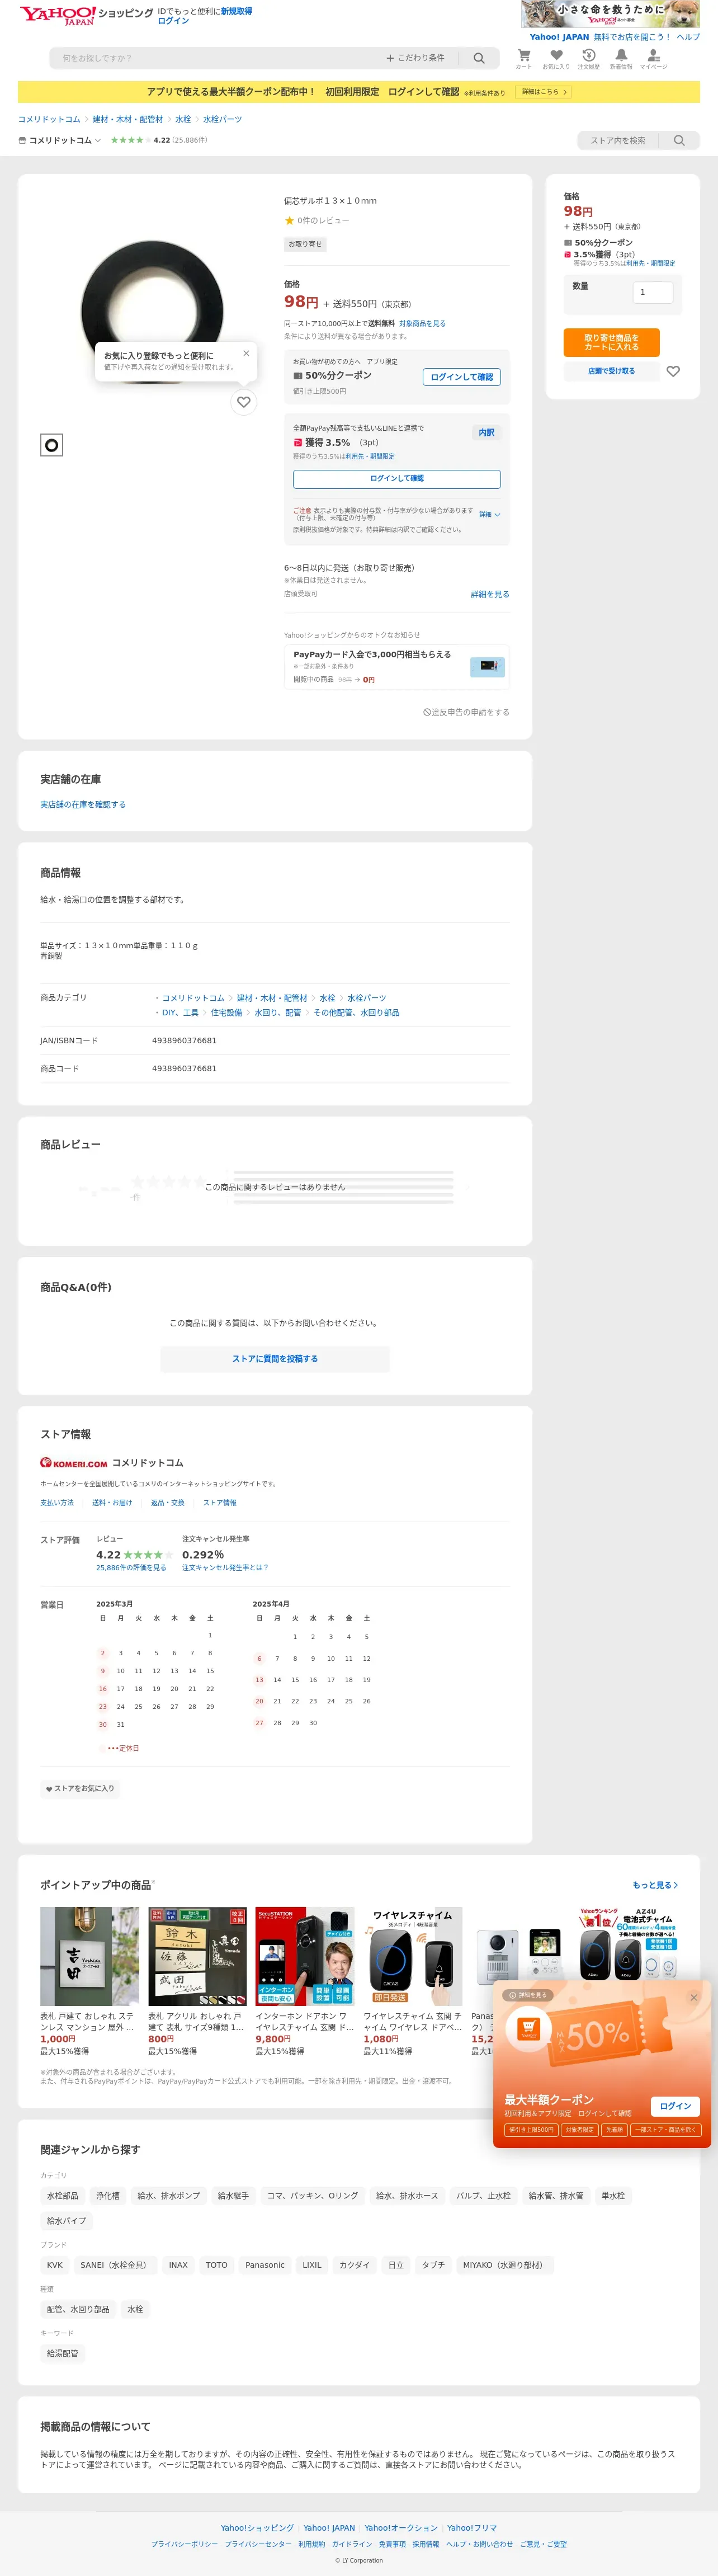Image resolution: width=718 pixels, height=2576 pixels.
Task: Select the KVK brand chip
Action: [x=55, y=2265]
